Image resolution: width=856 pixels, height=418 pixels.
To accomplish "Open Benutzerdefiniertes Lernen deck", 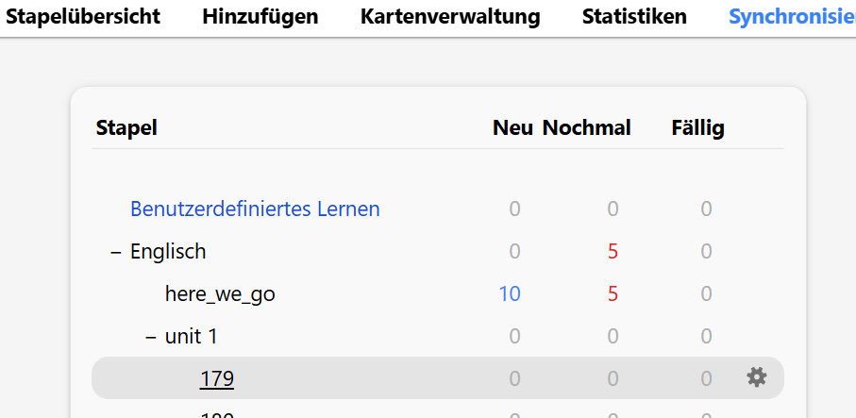I will point(255,209).
